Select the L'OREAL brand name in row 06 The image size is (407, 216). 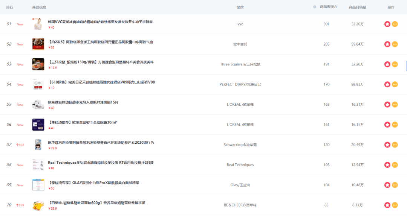(240, 125)
